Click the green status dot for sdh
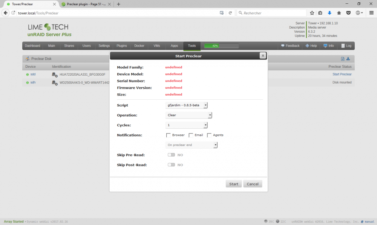Image resolution: width=377 pixels, height=225 pixels. [x=28, y=82]
